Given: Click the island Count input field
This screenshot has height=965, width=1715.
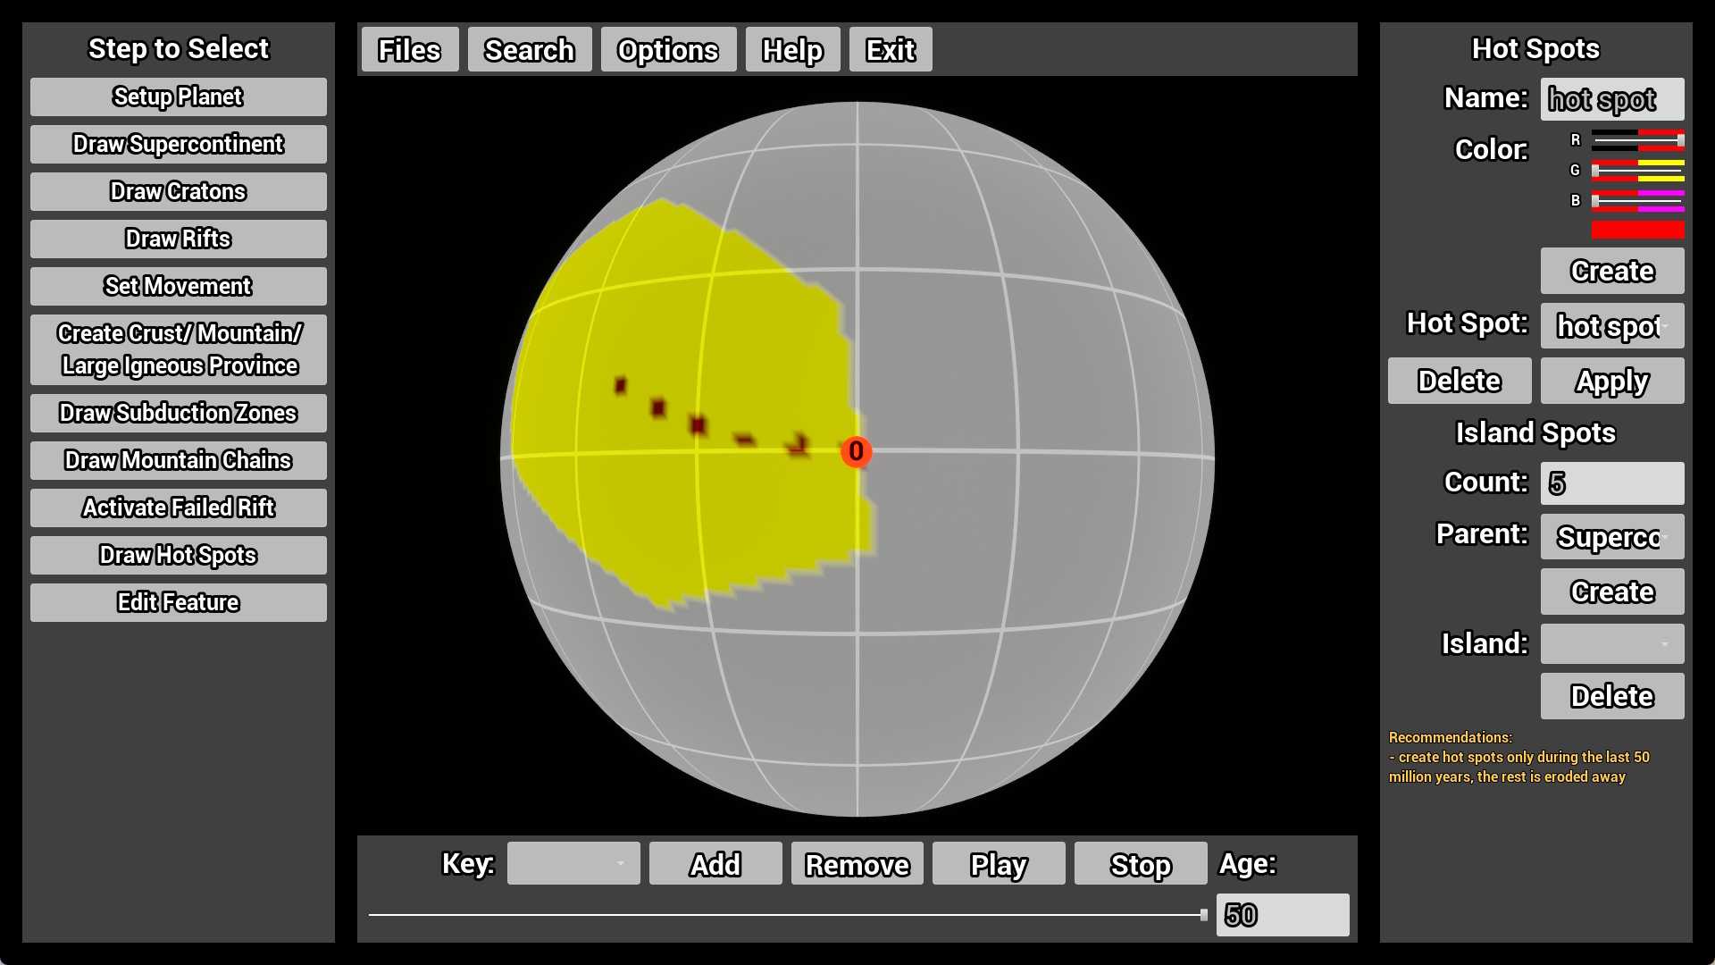Looking at the screenshot, I should coord(1611,483).
